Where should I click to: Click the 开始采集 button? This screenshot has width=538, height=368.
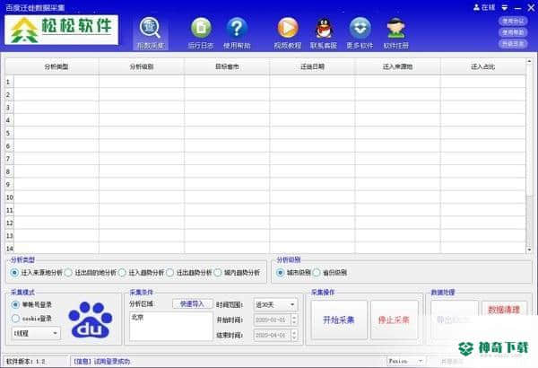tap(339, 320)
